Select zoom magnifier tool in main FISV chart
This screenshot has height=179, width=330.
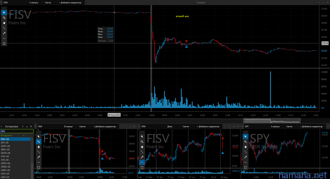(4, 18)
